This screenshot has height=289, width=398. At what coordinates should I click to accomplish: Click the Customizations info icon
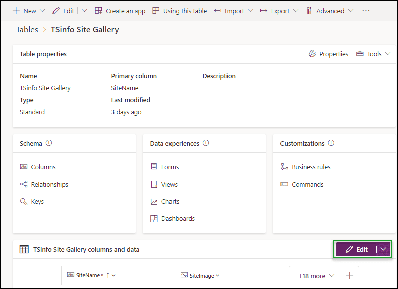(x=331, y=143)
